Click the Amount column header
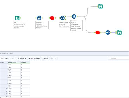 click(x=25, y=62)
